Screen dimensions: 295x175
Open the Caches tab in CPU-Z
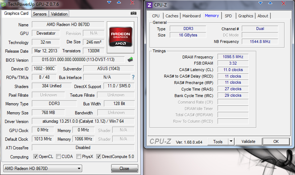pos(172,16)
